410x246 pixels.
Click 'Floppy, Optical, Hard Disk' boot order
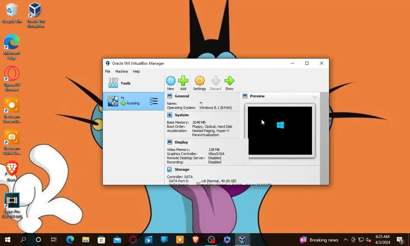pos(212,127)
